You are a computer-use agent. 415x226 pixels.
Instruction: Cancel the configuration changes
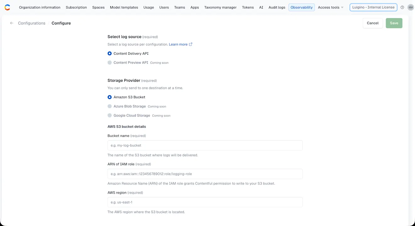(373, 23)
